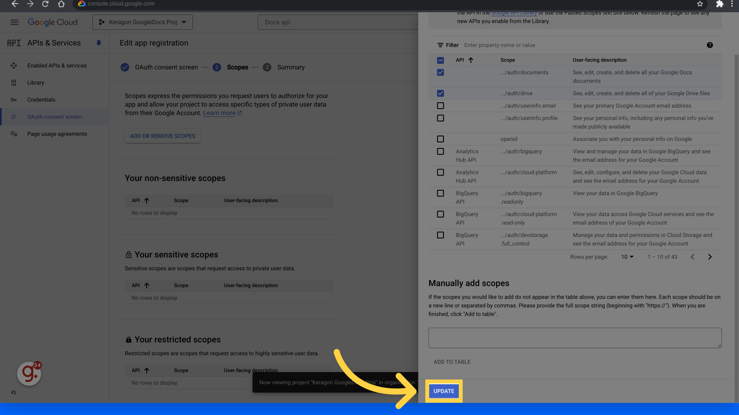Image resolution: width=739 pixels, height=415 pixels.
Task: Open Page usage agreements in sidebar
Action: point(57,134)
